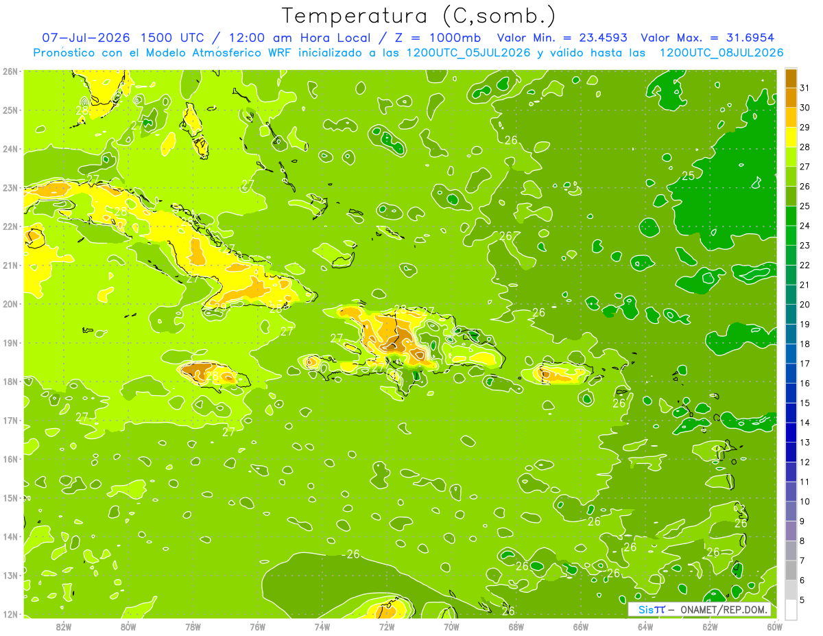This screenshot has width=823, height=636.
Task: Click the 20N latitude axis label
Action: click(10, 304)
